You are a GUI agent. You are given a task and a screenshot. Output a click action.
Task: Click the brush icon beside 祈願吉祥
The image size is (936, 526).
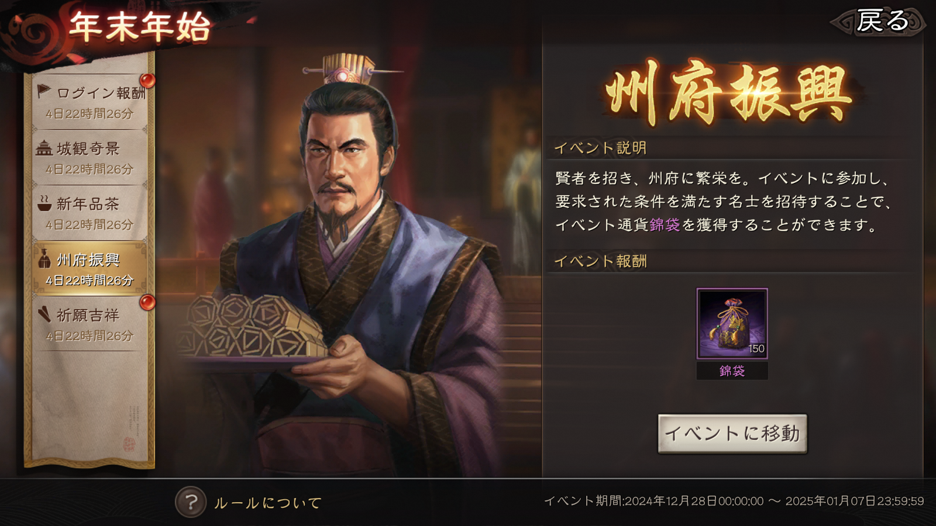click(44, 314)
